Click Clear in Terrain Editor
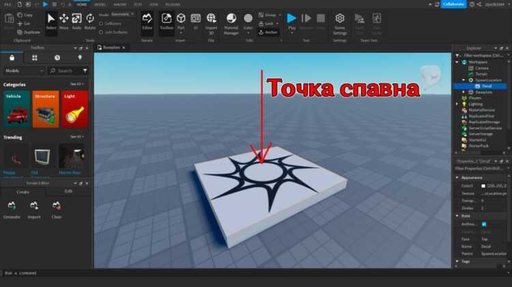This screenshot has height=287, width=512. (57, 210)
